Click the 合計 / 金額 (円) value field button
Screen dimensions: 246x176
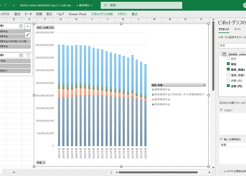pyautogui.click(x=45, y=27)
